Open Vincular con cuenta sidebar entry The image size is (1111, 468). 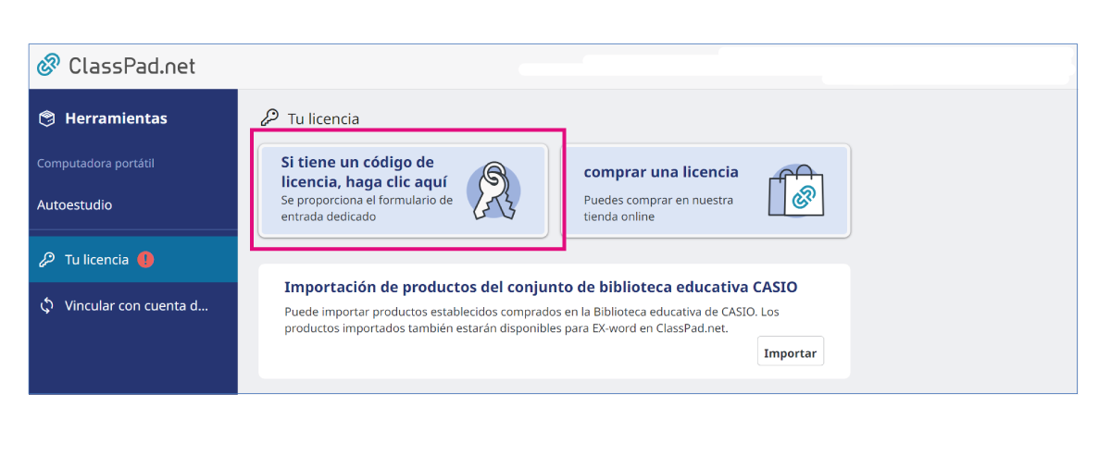[x=136, y=306]
